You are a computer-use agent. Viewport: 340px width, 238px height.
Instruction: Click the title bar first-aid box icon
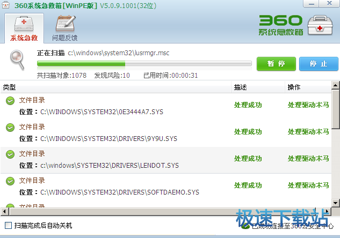point(5,5)
